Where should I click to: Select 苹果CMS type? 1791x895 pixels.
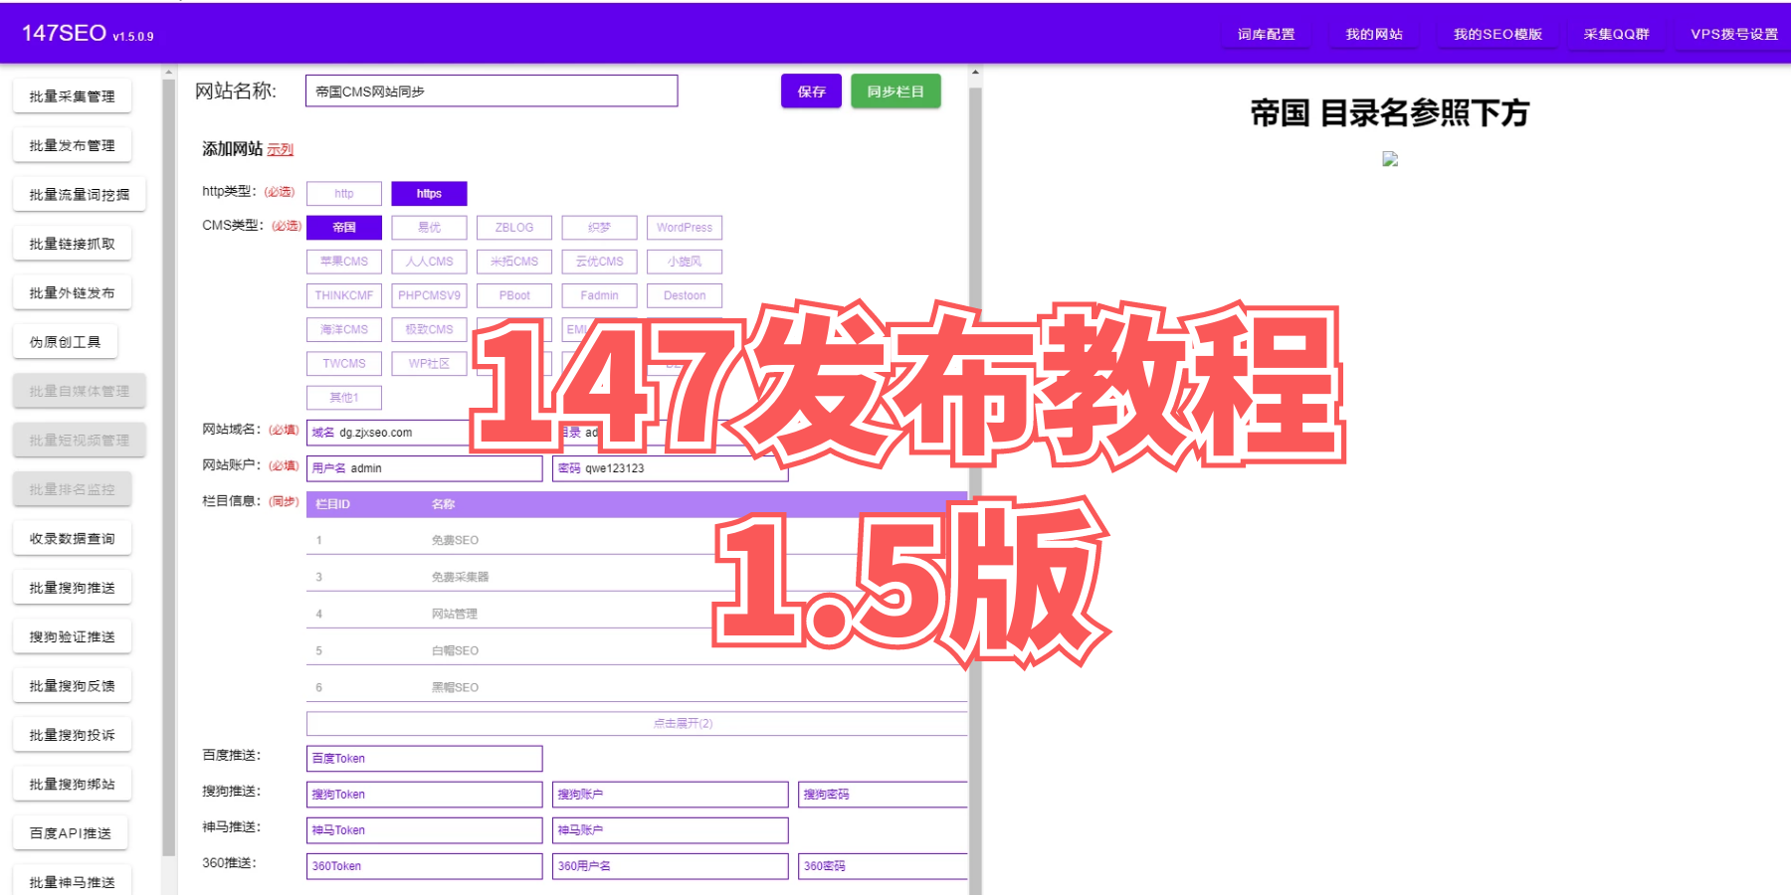point(344,262)
